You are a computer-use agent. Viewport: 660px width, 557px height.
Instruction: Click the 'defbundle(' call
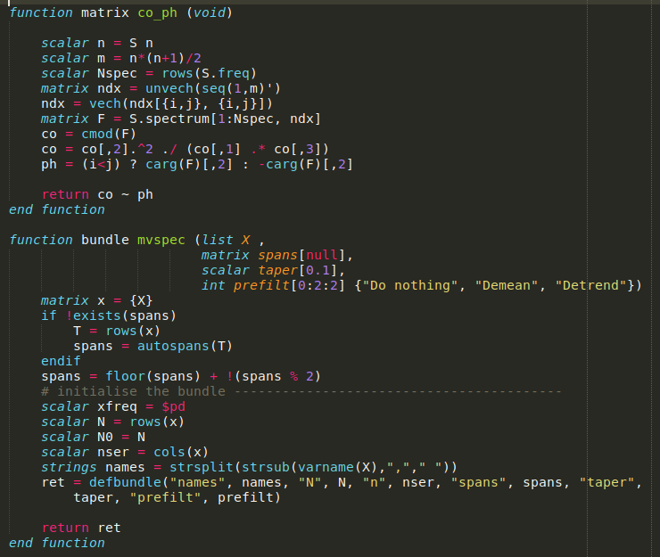128,482
